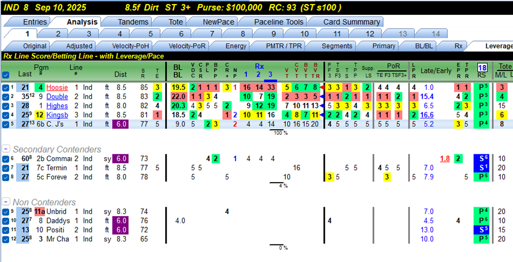This screenshot has width=513, height=262.
Task: Click the blue triangle marker on Kingsb row
Action: tap(322, 115)
